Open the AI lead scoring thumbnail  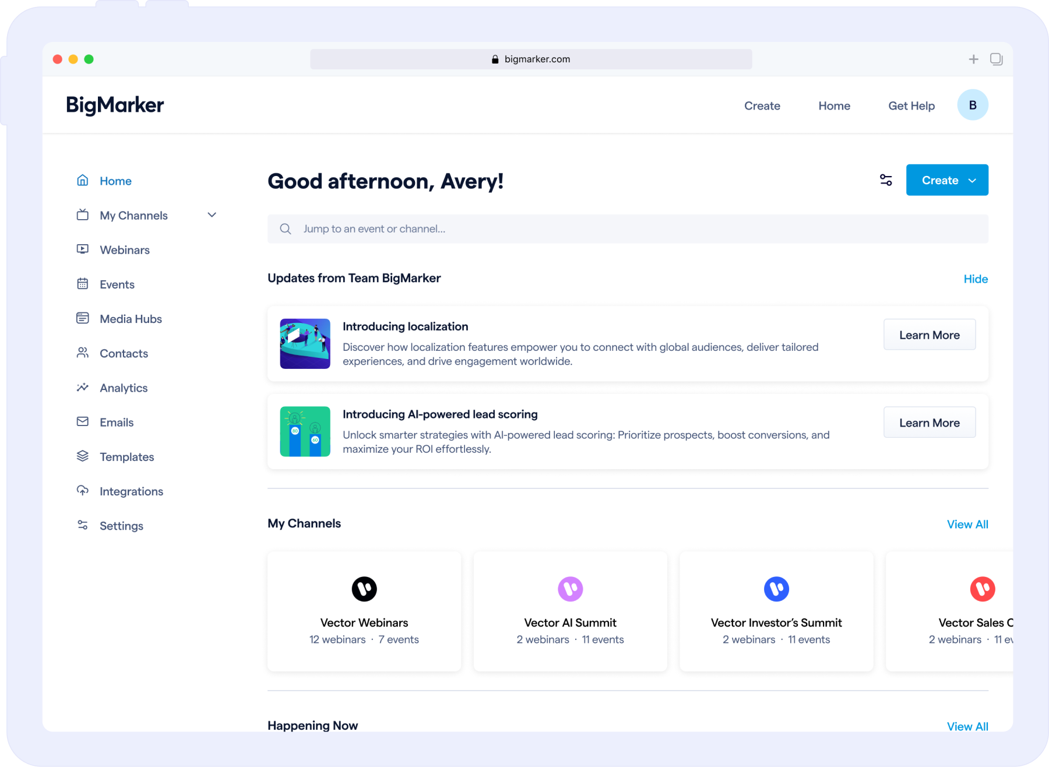(x=305, y=431)
